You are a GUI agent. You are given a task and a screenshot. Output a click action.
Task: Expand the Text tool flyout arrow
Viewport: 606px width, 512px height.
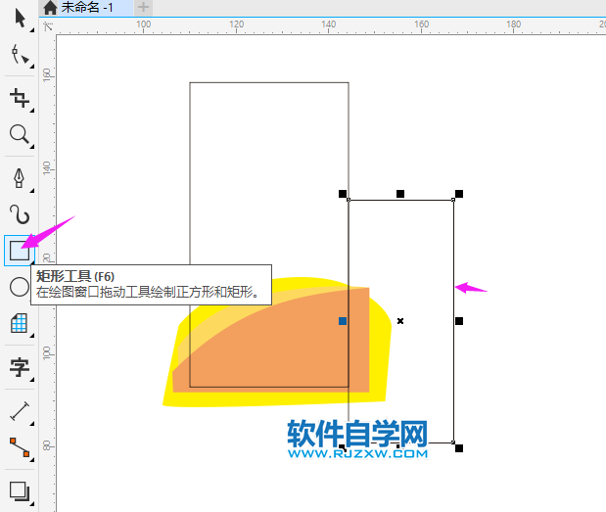(x=32, y=380)
